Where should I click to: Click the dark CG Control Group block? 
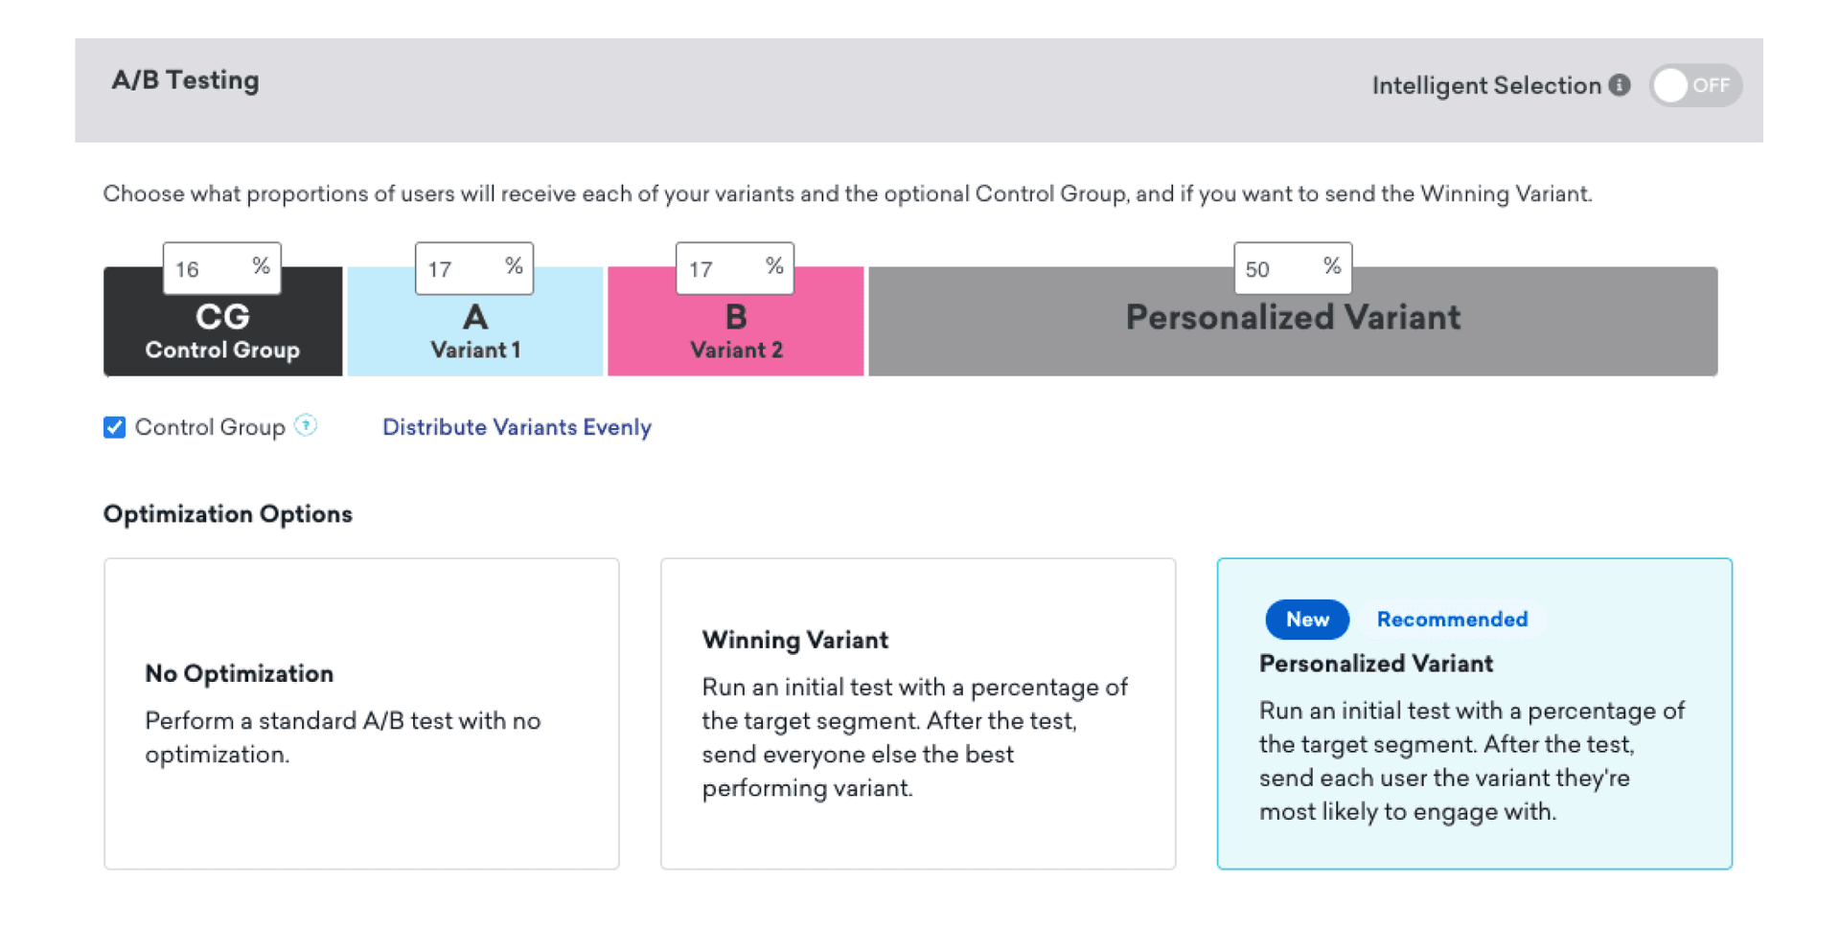click(222, 333)
